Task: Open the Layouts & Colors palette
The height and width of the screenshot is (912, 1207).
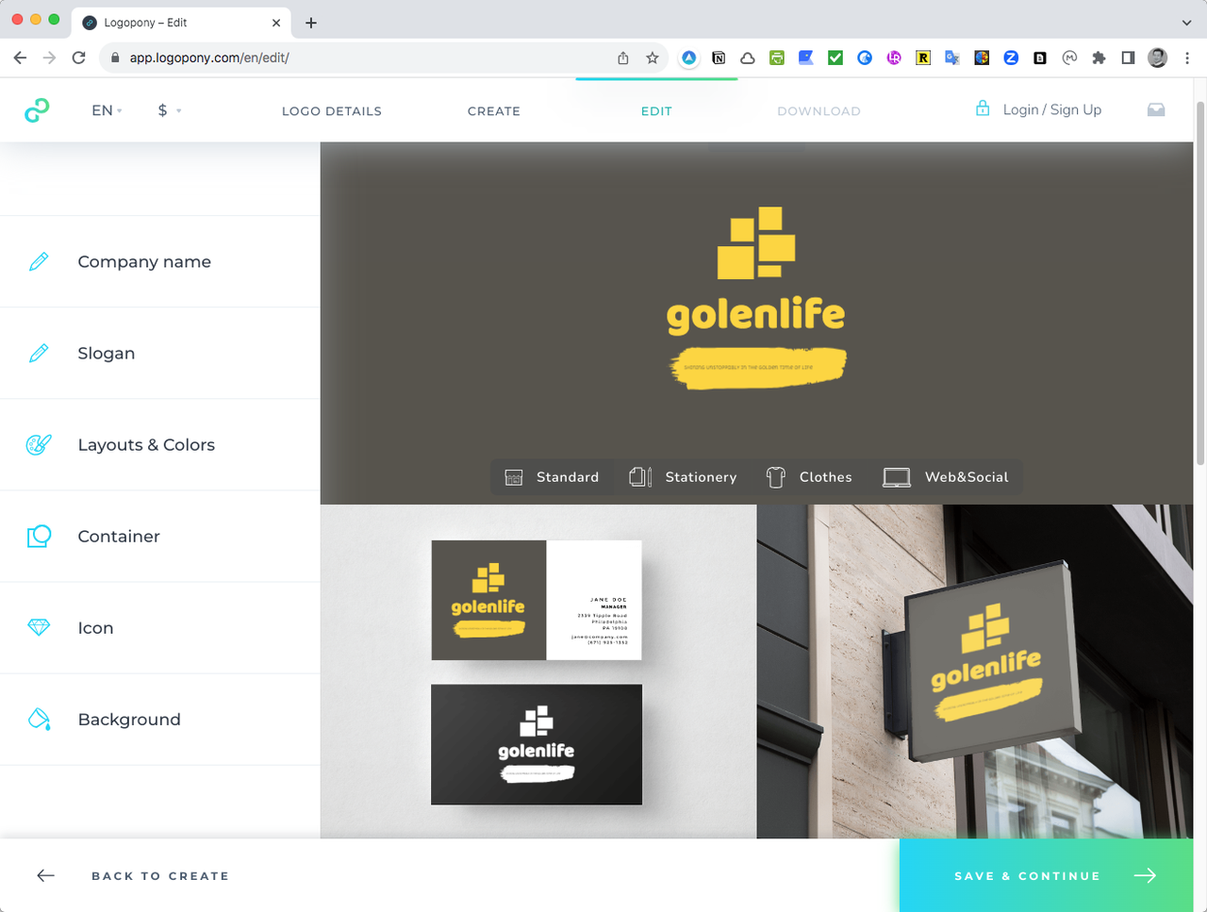Action: click(x=160, y=444)
